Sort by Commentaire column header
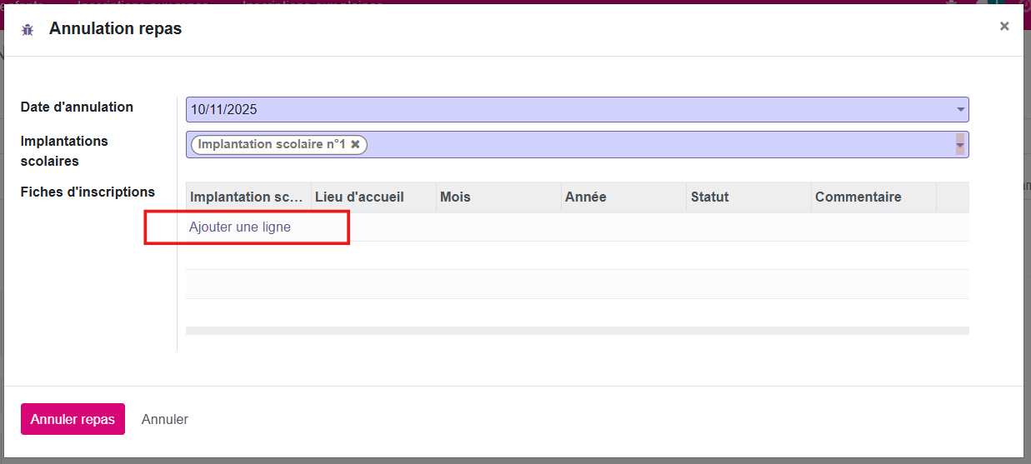 coord(858,197)
